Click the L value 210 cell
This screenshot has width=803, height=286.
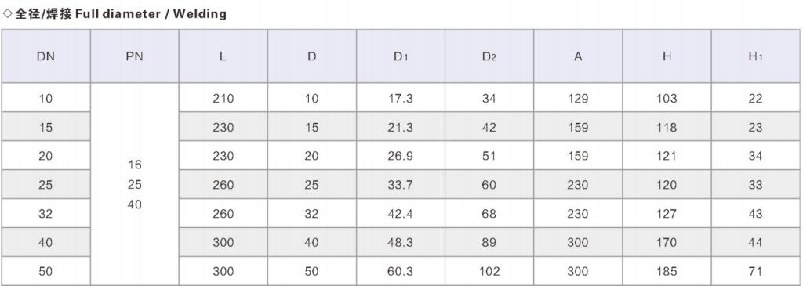point(223,98)
